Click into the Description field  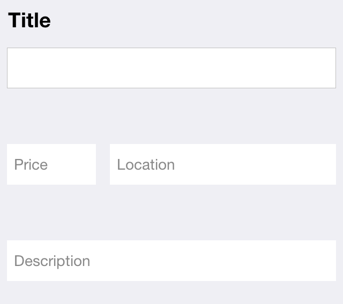click(x=171, y=261)
